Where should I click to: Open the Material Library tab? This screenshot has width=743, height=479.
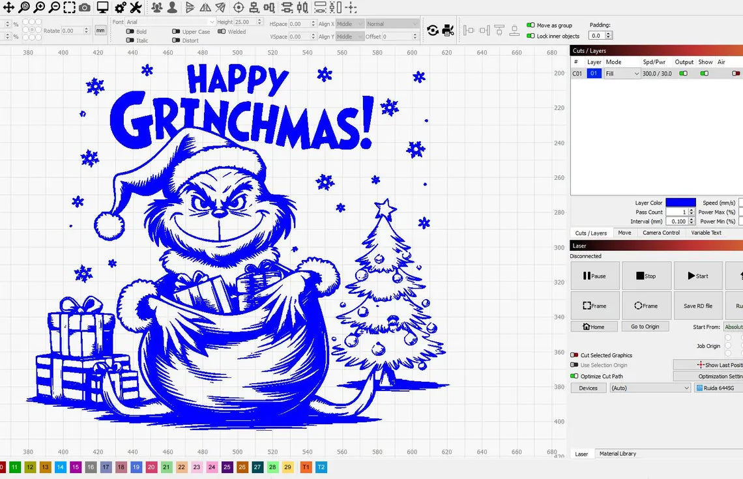point(617,454)
